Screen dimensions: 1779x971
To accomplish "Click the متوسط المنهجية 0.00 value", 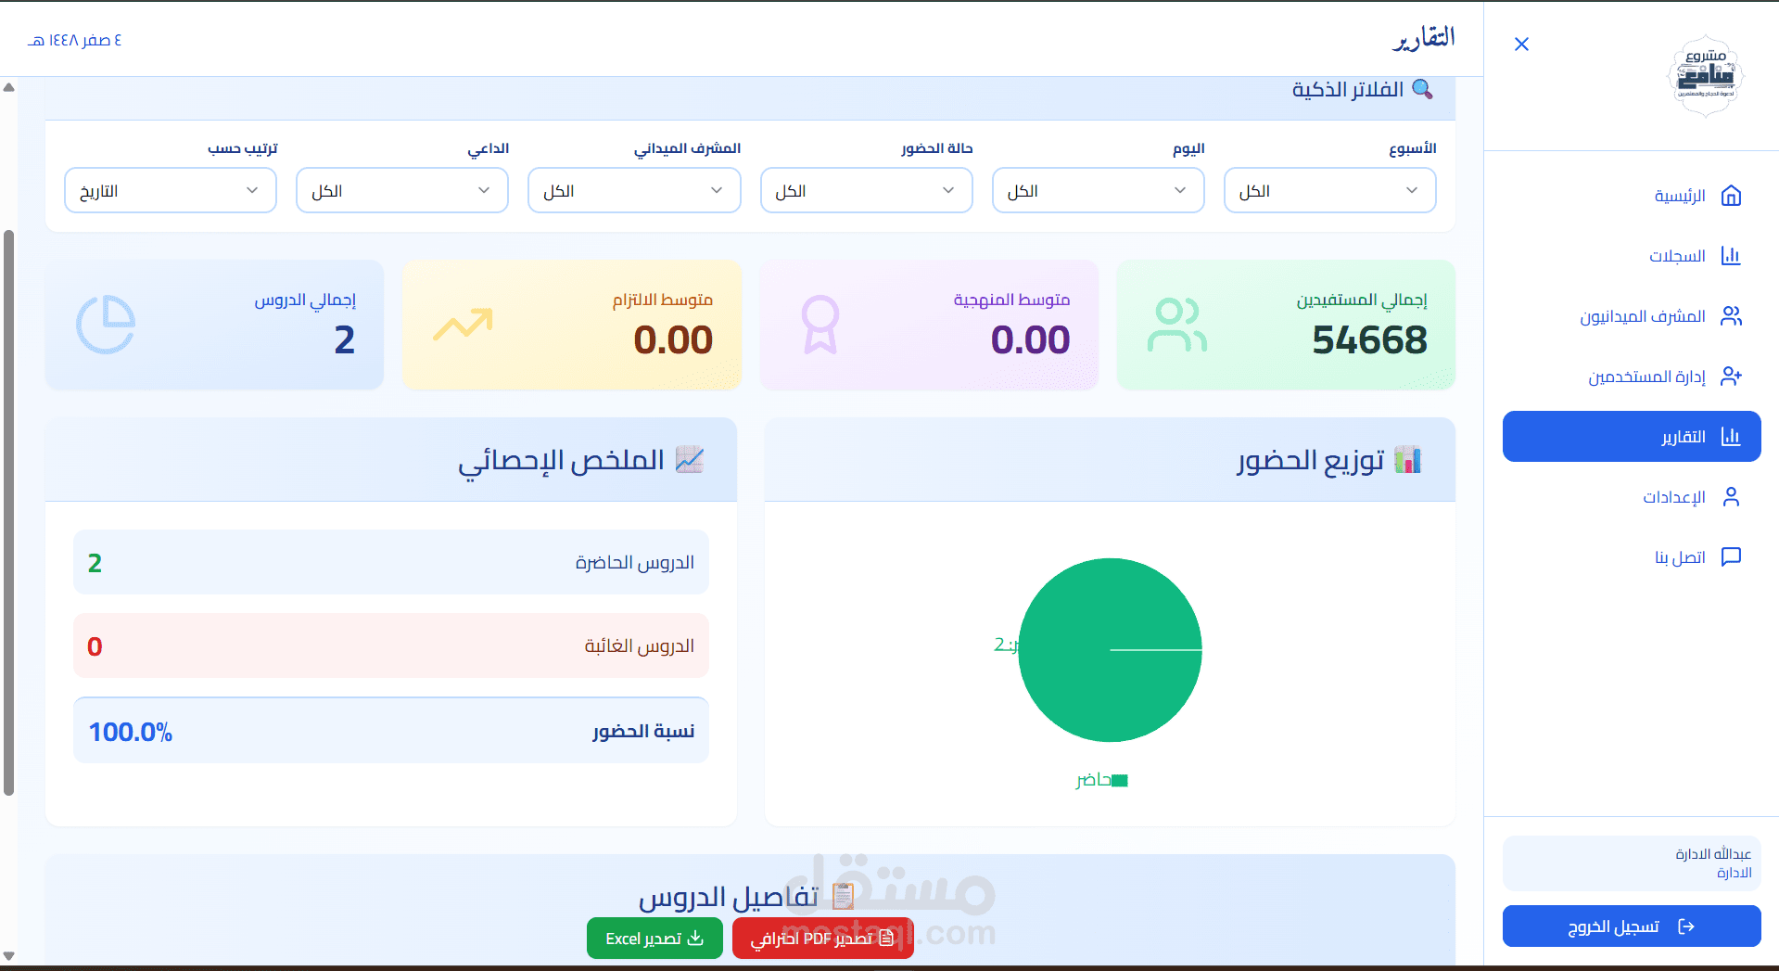I will [1030, 340].
